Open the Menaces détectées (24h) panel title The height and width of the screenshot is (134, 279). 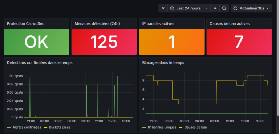click(97, 24)
